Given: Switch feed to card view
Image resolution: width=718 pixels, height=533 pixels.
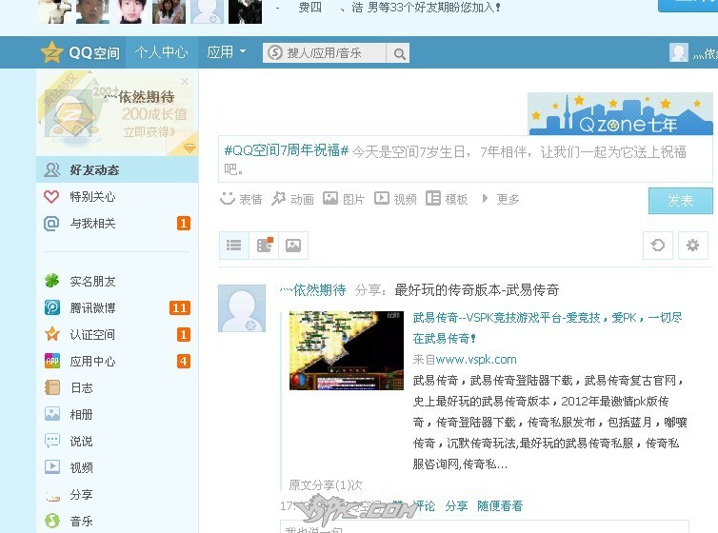Looking at the screenshot, I should pos(264,246).
